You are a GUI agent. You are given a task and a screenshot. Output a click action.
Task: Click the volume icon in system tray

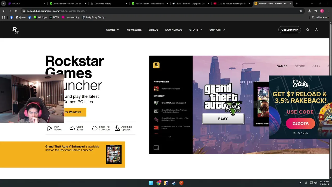(316, 183)
